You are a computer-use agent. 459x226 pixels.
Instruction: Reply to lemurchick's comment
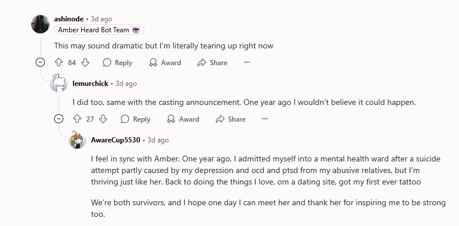click(135, 119)
